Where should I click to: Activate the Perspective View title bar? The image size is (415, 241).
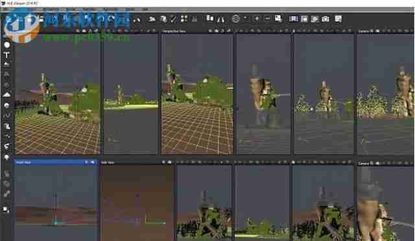pos(197,31)
